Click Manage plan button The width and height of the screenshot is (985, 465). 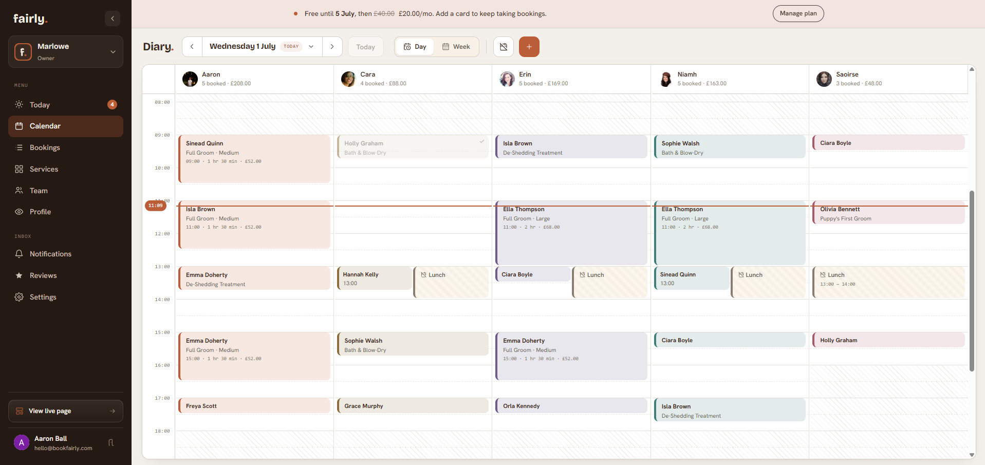click(798, 13)
